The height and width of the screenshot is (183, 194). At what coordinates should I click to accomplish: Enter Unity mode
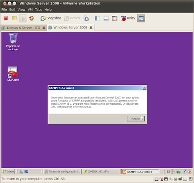coord(128,18)
